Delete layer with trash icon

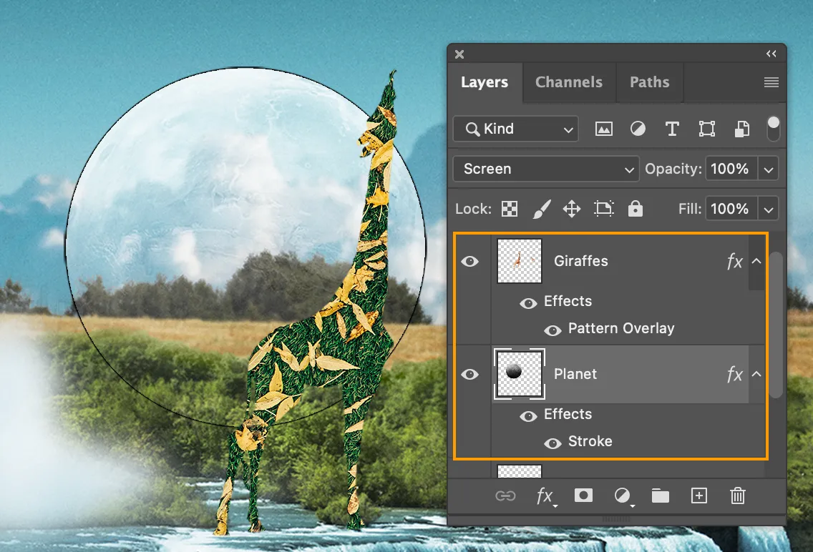pos(737,496)
